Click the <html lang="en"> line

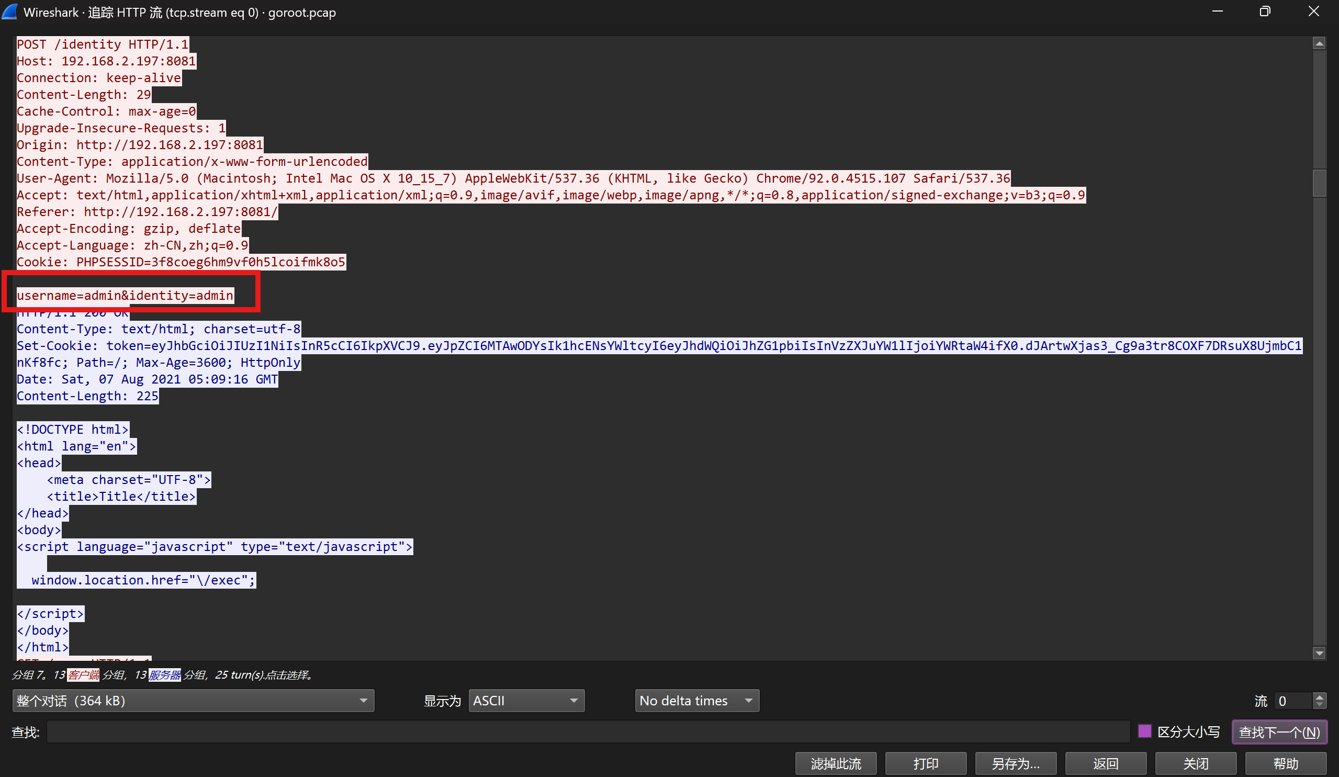point(76,446)
